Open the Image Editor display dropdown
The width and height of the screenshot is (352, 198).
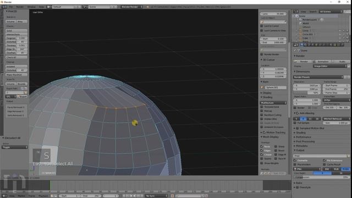point(330,66)
